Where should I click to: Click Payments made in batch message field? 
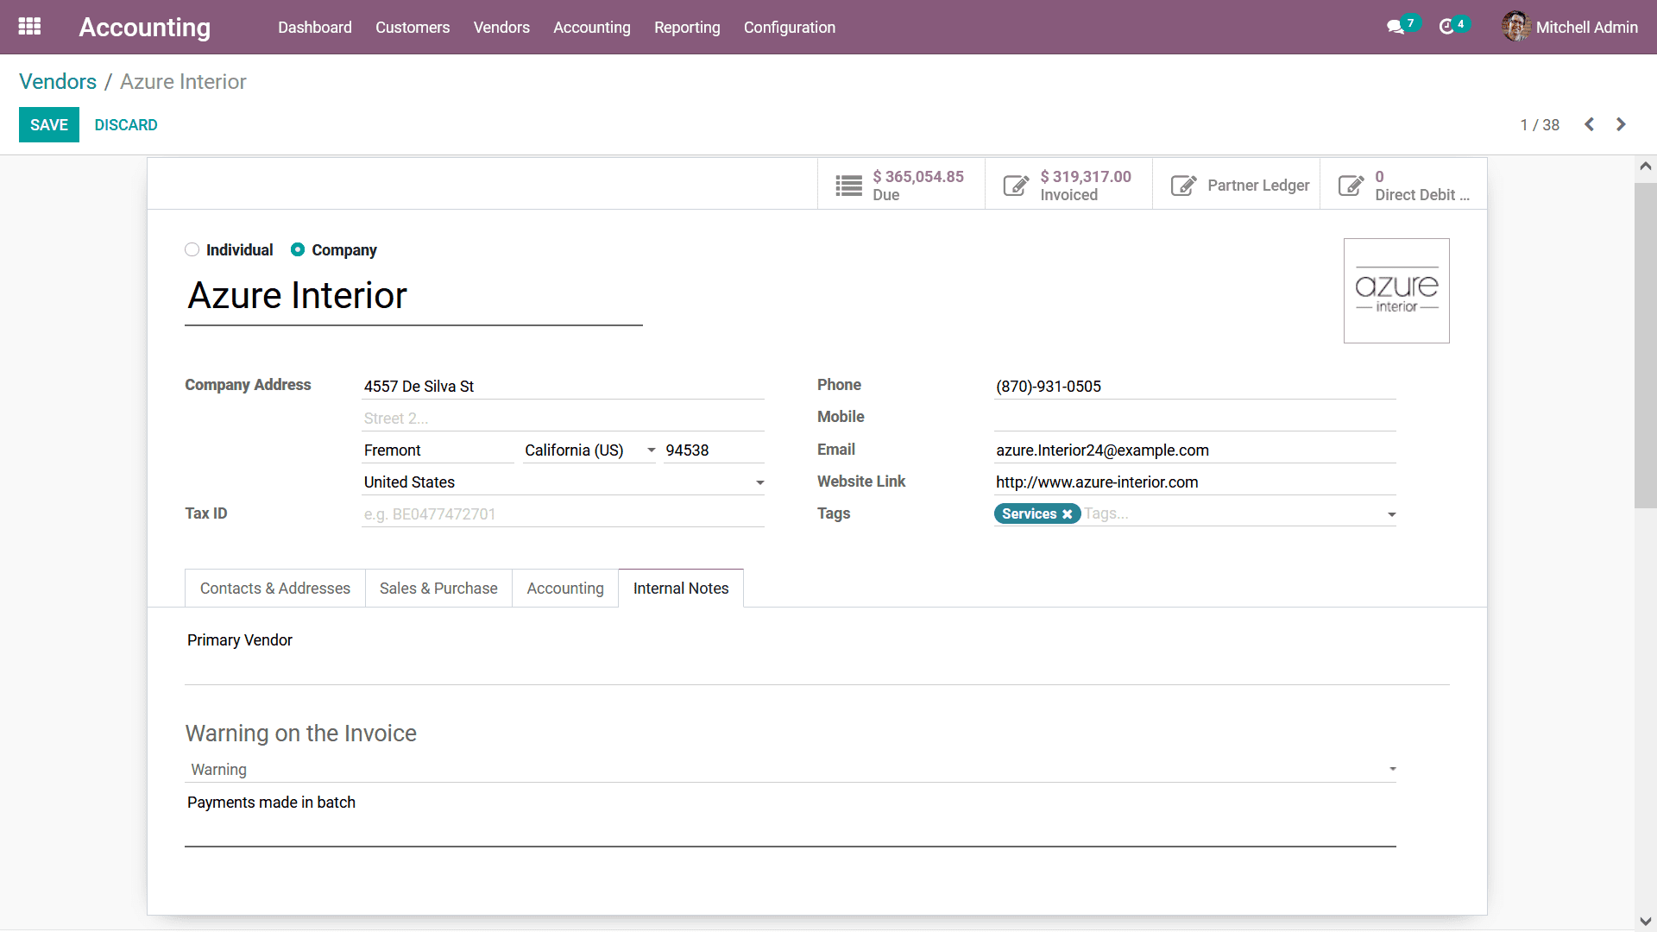(x=791, y=818)
